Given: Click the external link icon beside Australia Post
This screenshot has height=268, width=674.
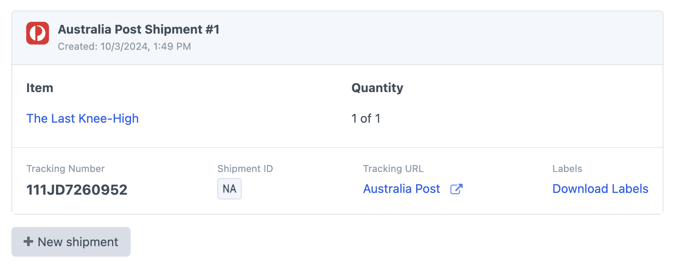Looking at the screenshot, I should (x=456, y=189).
